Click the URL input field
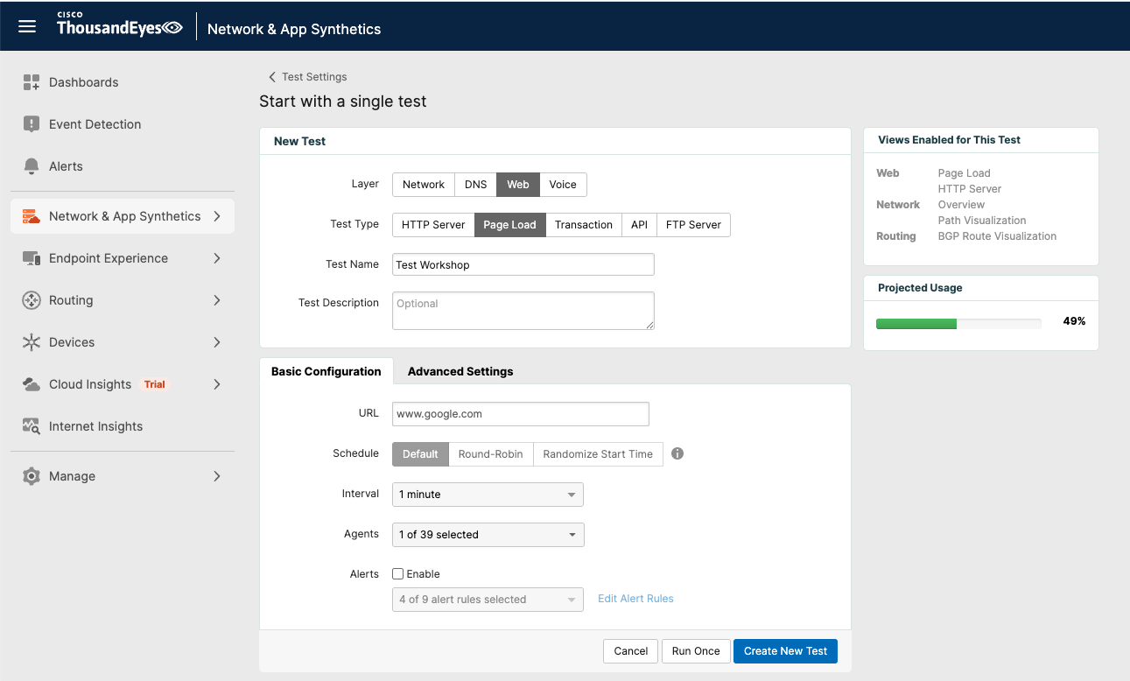This screenshot has height=681, width=1130. tap(521, 414)
